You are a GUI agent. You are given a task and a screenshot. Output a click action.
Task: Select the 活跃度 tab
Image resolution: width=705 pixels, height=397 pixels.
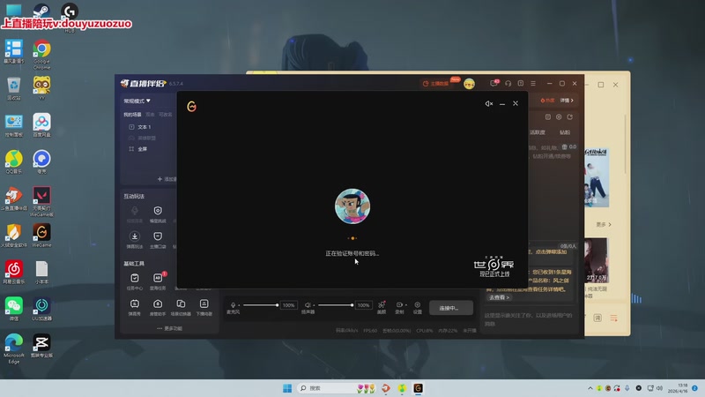click(x=538, y=132)
